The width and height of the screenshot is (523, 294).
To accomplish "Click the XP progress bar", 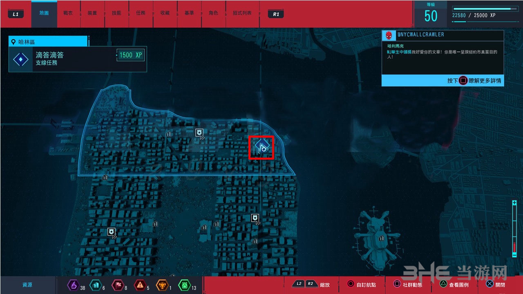I will click(486, 9).
